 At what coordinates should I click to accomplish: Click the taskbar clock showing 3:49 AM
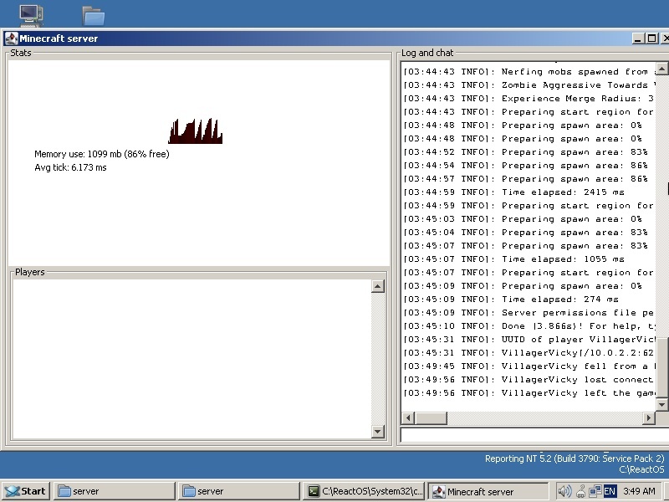coord(639,491)
